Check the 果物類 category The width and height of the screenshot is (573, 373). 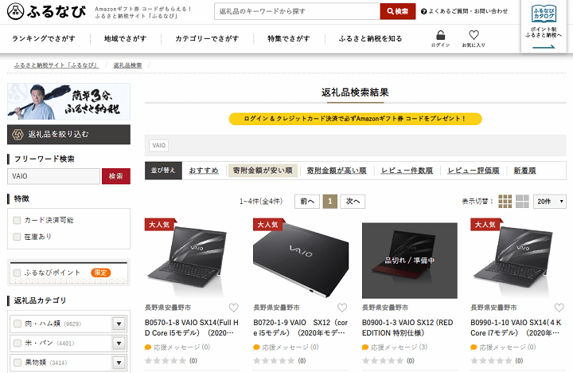[18, 363]
